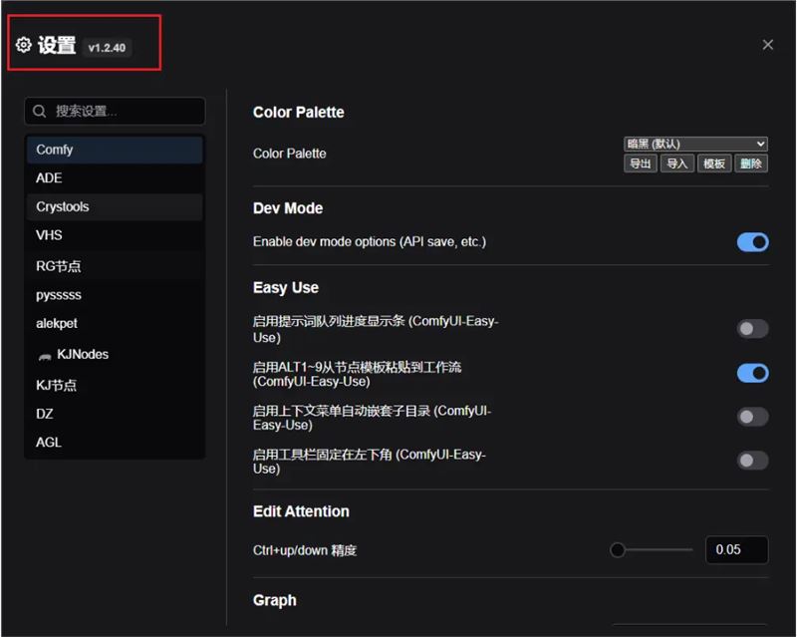
Task: Click the Dev Mode section heading
Action: click(x=288, y=208)
